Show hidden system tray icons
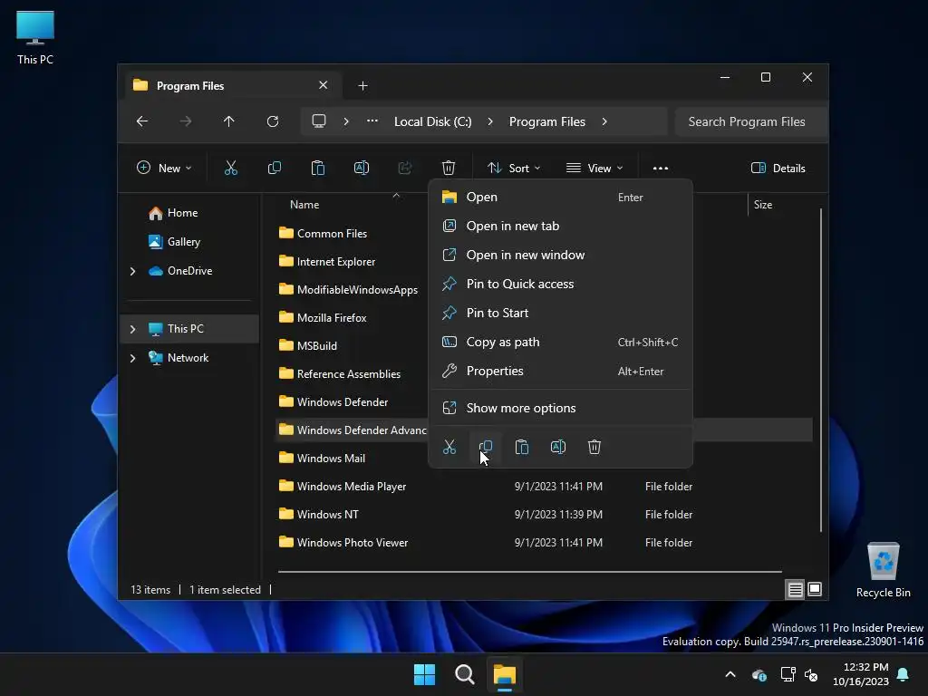This screenshot has width=928, height=696. (730, 674)
